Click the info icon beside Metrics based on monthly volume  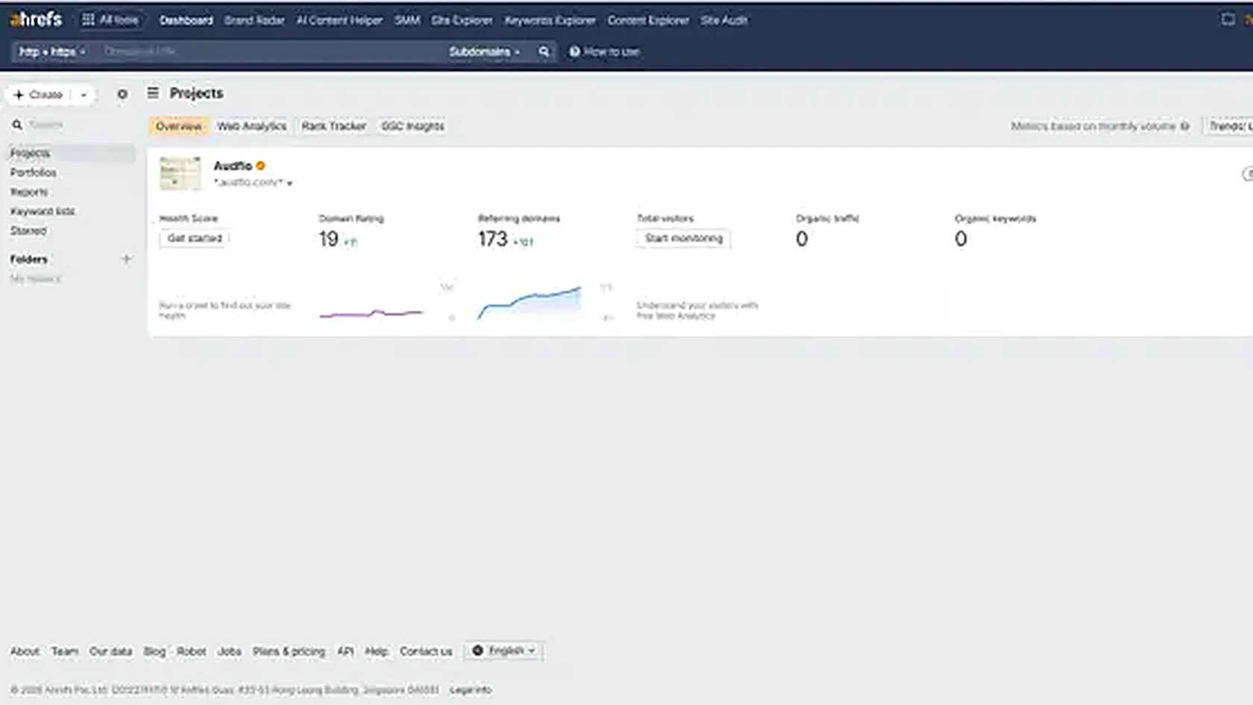(1184, 126)
